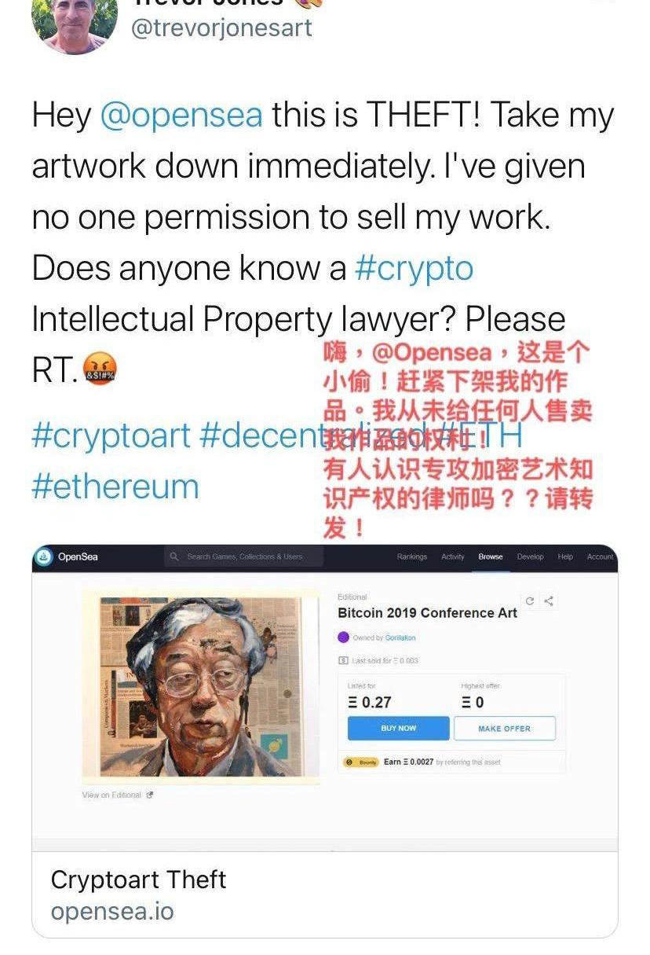Screen dimensions: 650x955
Task: Click the MAKE OFFER button
Action: pos(505,729)
